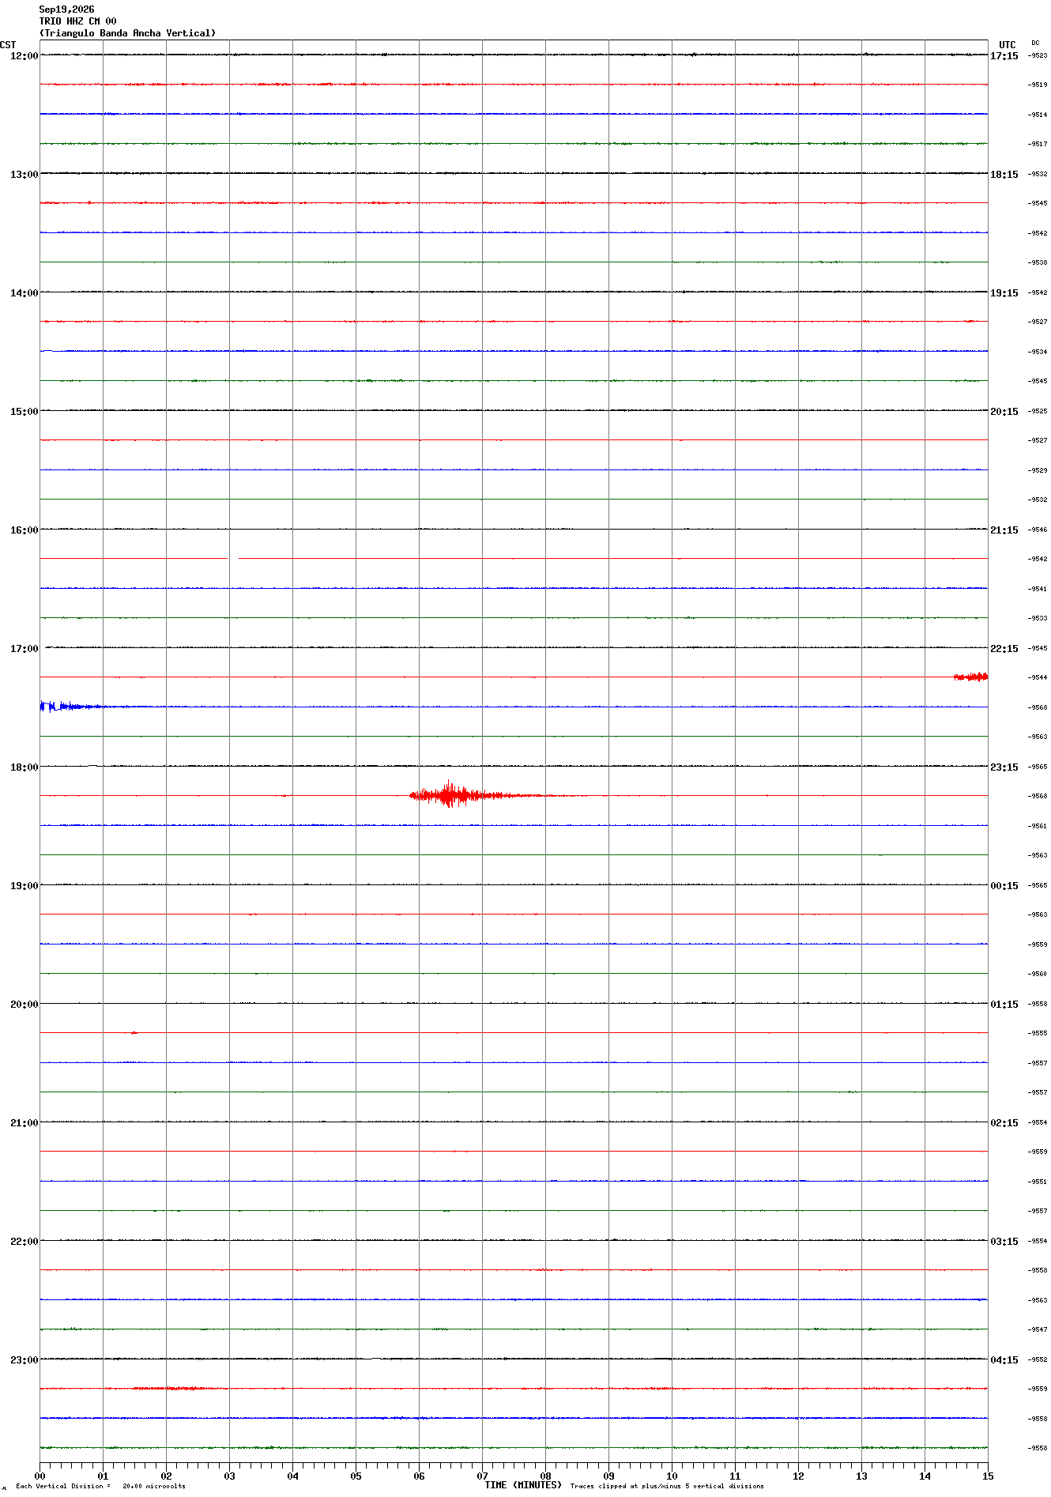Image resolution: width=1051 pixels, height=1497 pixels.
Task: Click the 23:15 UTC time label
Action: click(1004, 767)
